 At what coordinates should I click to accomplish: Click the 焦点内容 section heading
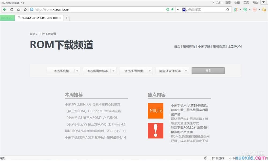point(157,95)
